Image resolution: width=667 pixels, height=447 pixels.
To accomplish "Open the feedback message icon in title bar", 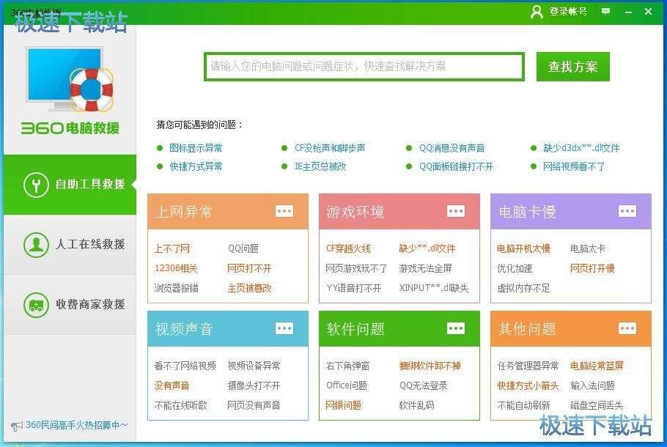I will coord(605,12).
